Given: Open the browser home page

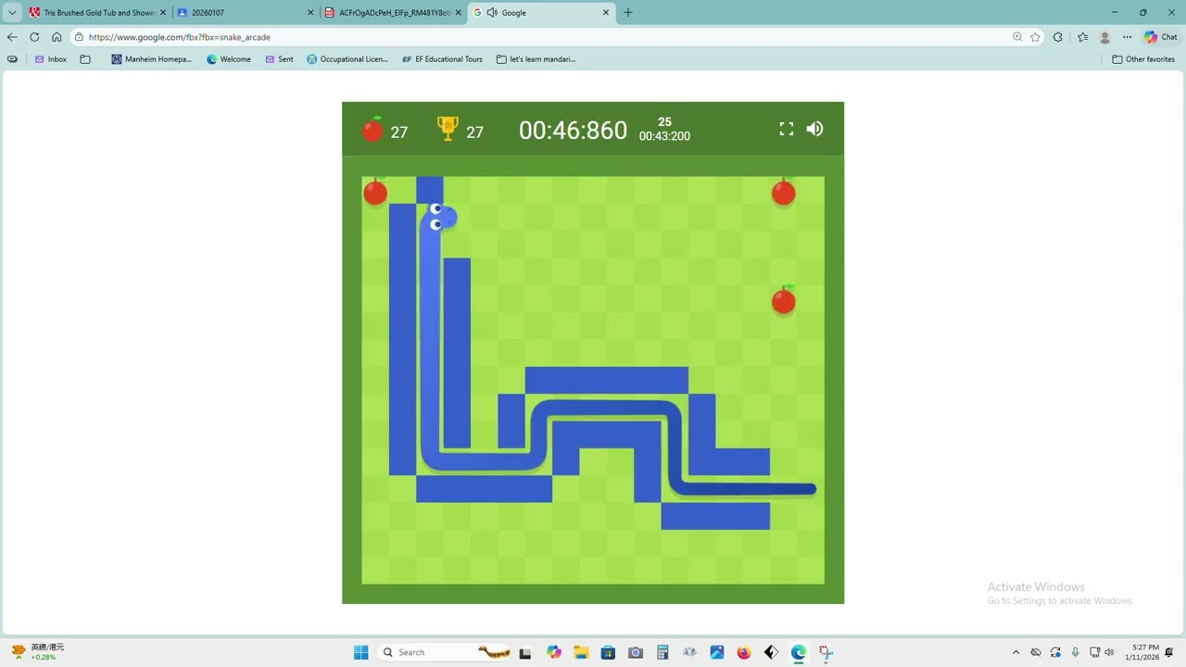Looking at the screenshot, I should [57, 37].
